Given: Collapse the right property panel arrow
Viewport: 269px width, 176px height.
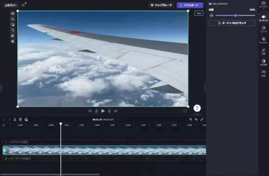Looking at the screenshot, I should (x=204, y=88).
